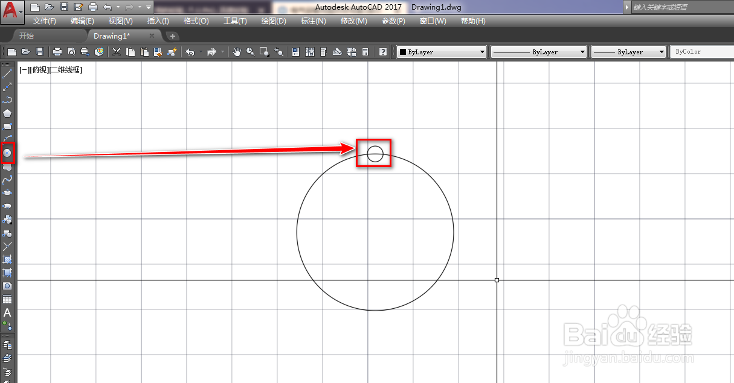The width and height of the screenshot is (734, 383).
Task: Click Zoom Previous icon
Action: point(278,52)
